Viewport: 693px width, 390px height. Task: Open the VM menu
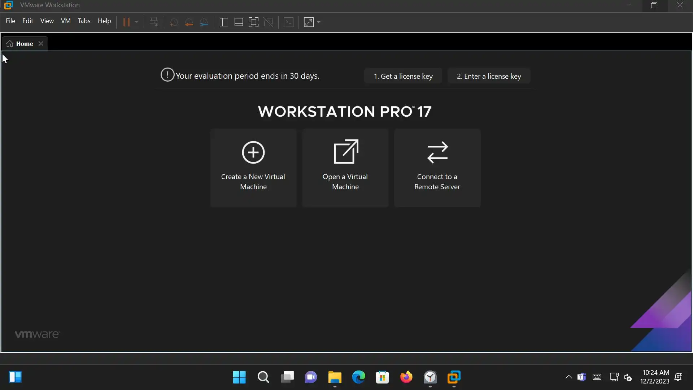tap(66, 21)
